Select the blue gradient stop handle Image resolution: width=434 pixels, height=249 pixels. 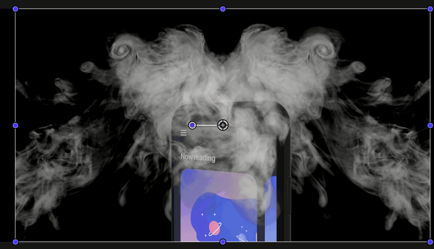pos(192,125)
